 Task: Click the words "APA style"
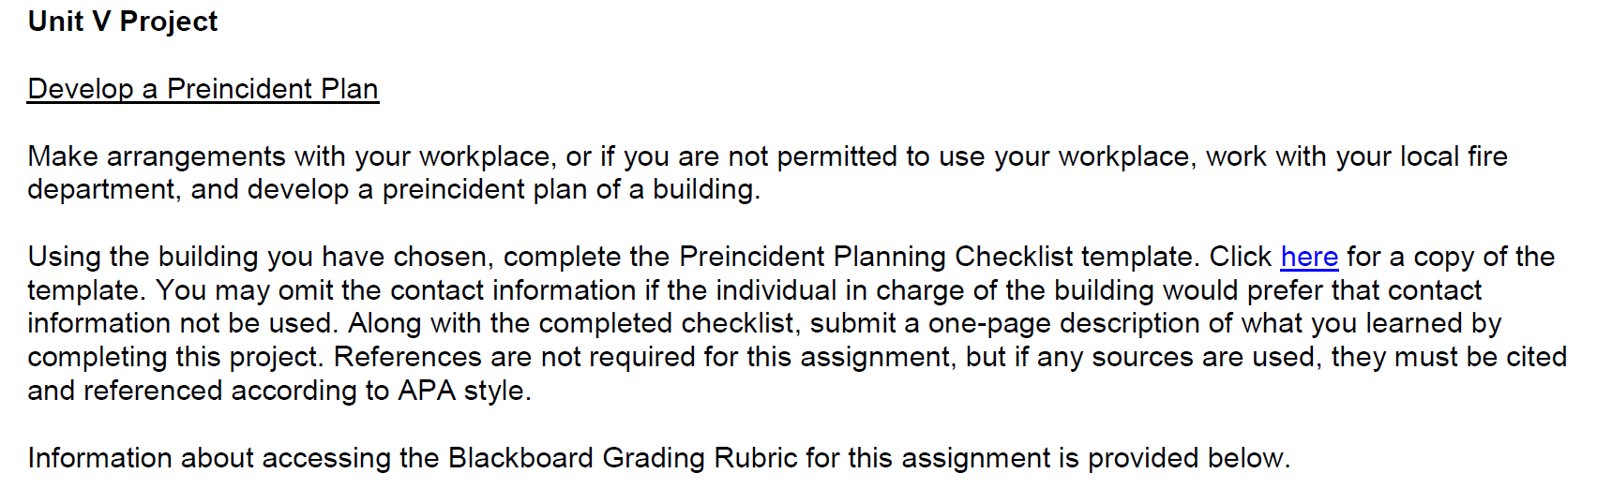464,391
